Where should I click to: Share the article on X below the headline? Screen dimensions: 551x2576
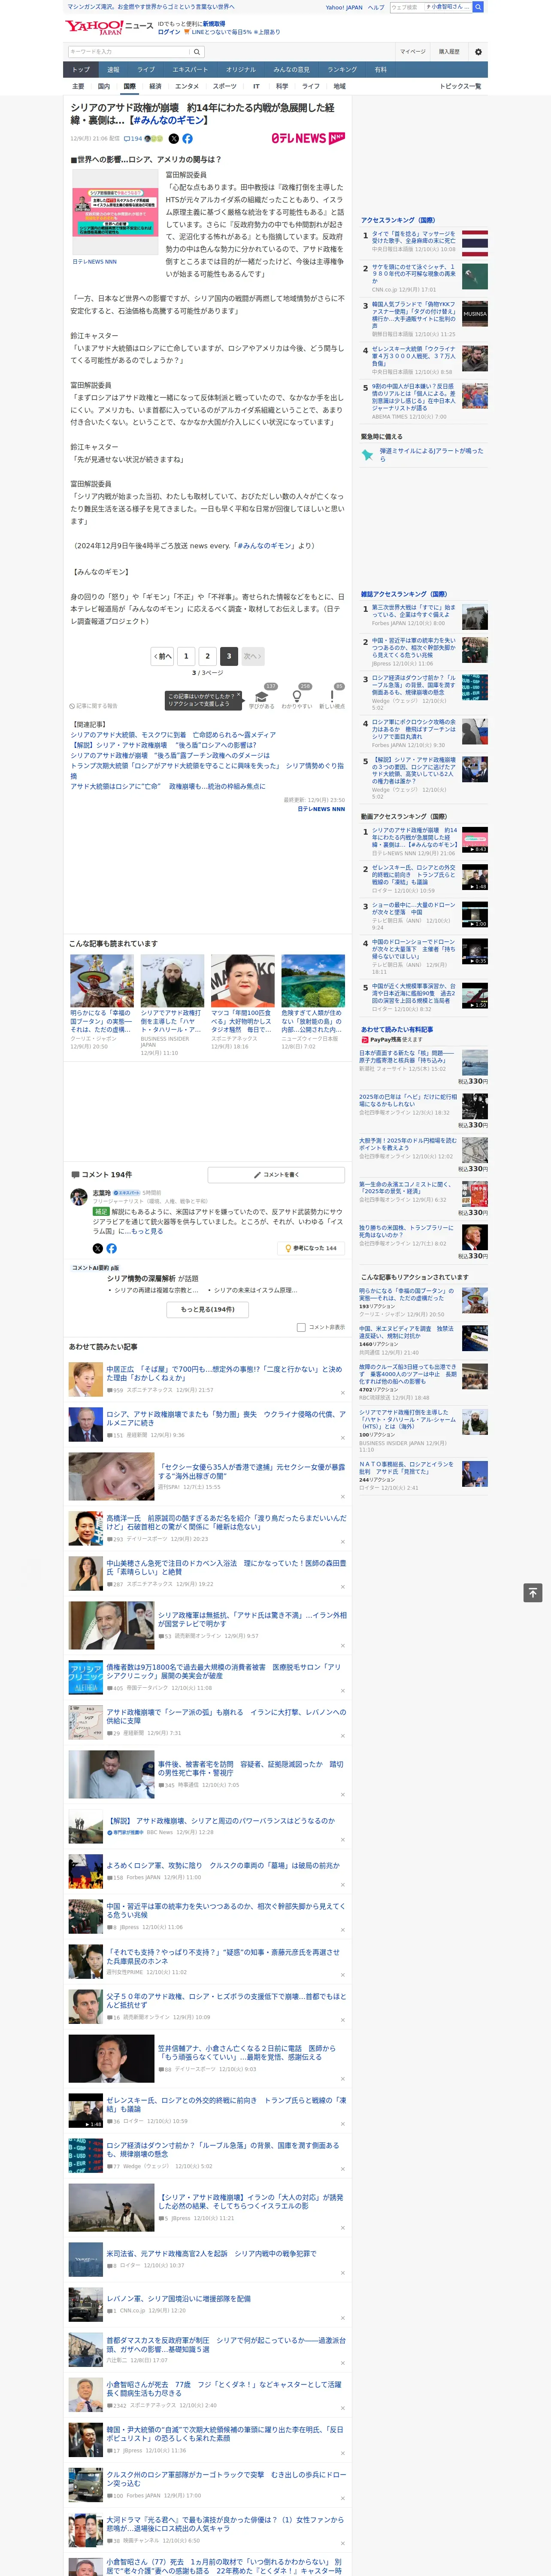coord(173,139)
